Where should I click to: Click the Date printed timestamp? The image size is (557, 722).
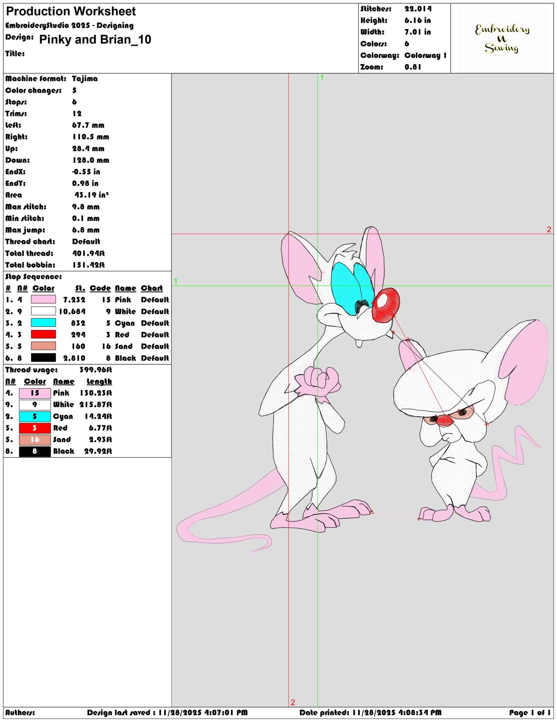(x=371, y=713)
